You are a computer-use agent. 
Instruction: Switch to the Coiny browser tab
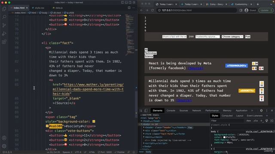(217, 4)
